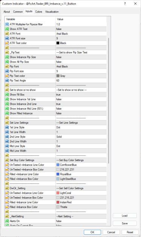This screenshot has height=237, width=141.
Task: Click the integer icon next to 2nd Line Width
Action: click(x=7, y=141)
